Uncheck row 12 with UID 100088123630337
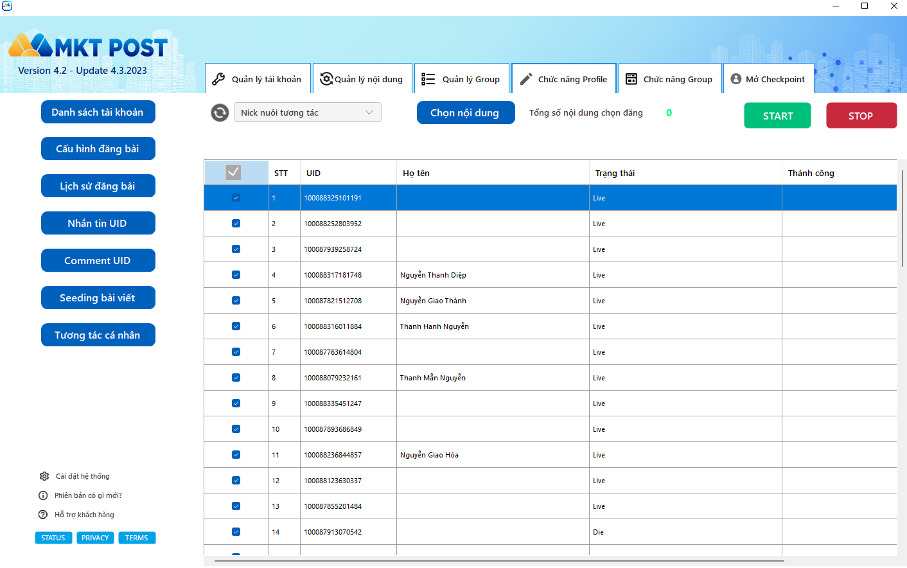The image size is (907, 568). point(236,481)
